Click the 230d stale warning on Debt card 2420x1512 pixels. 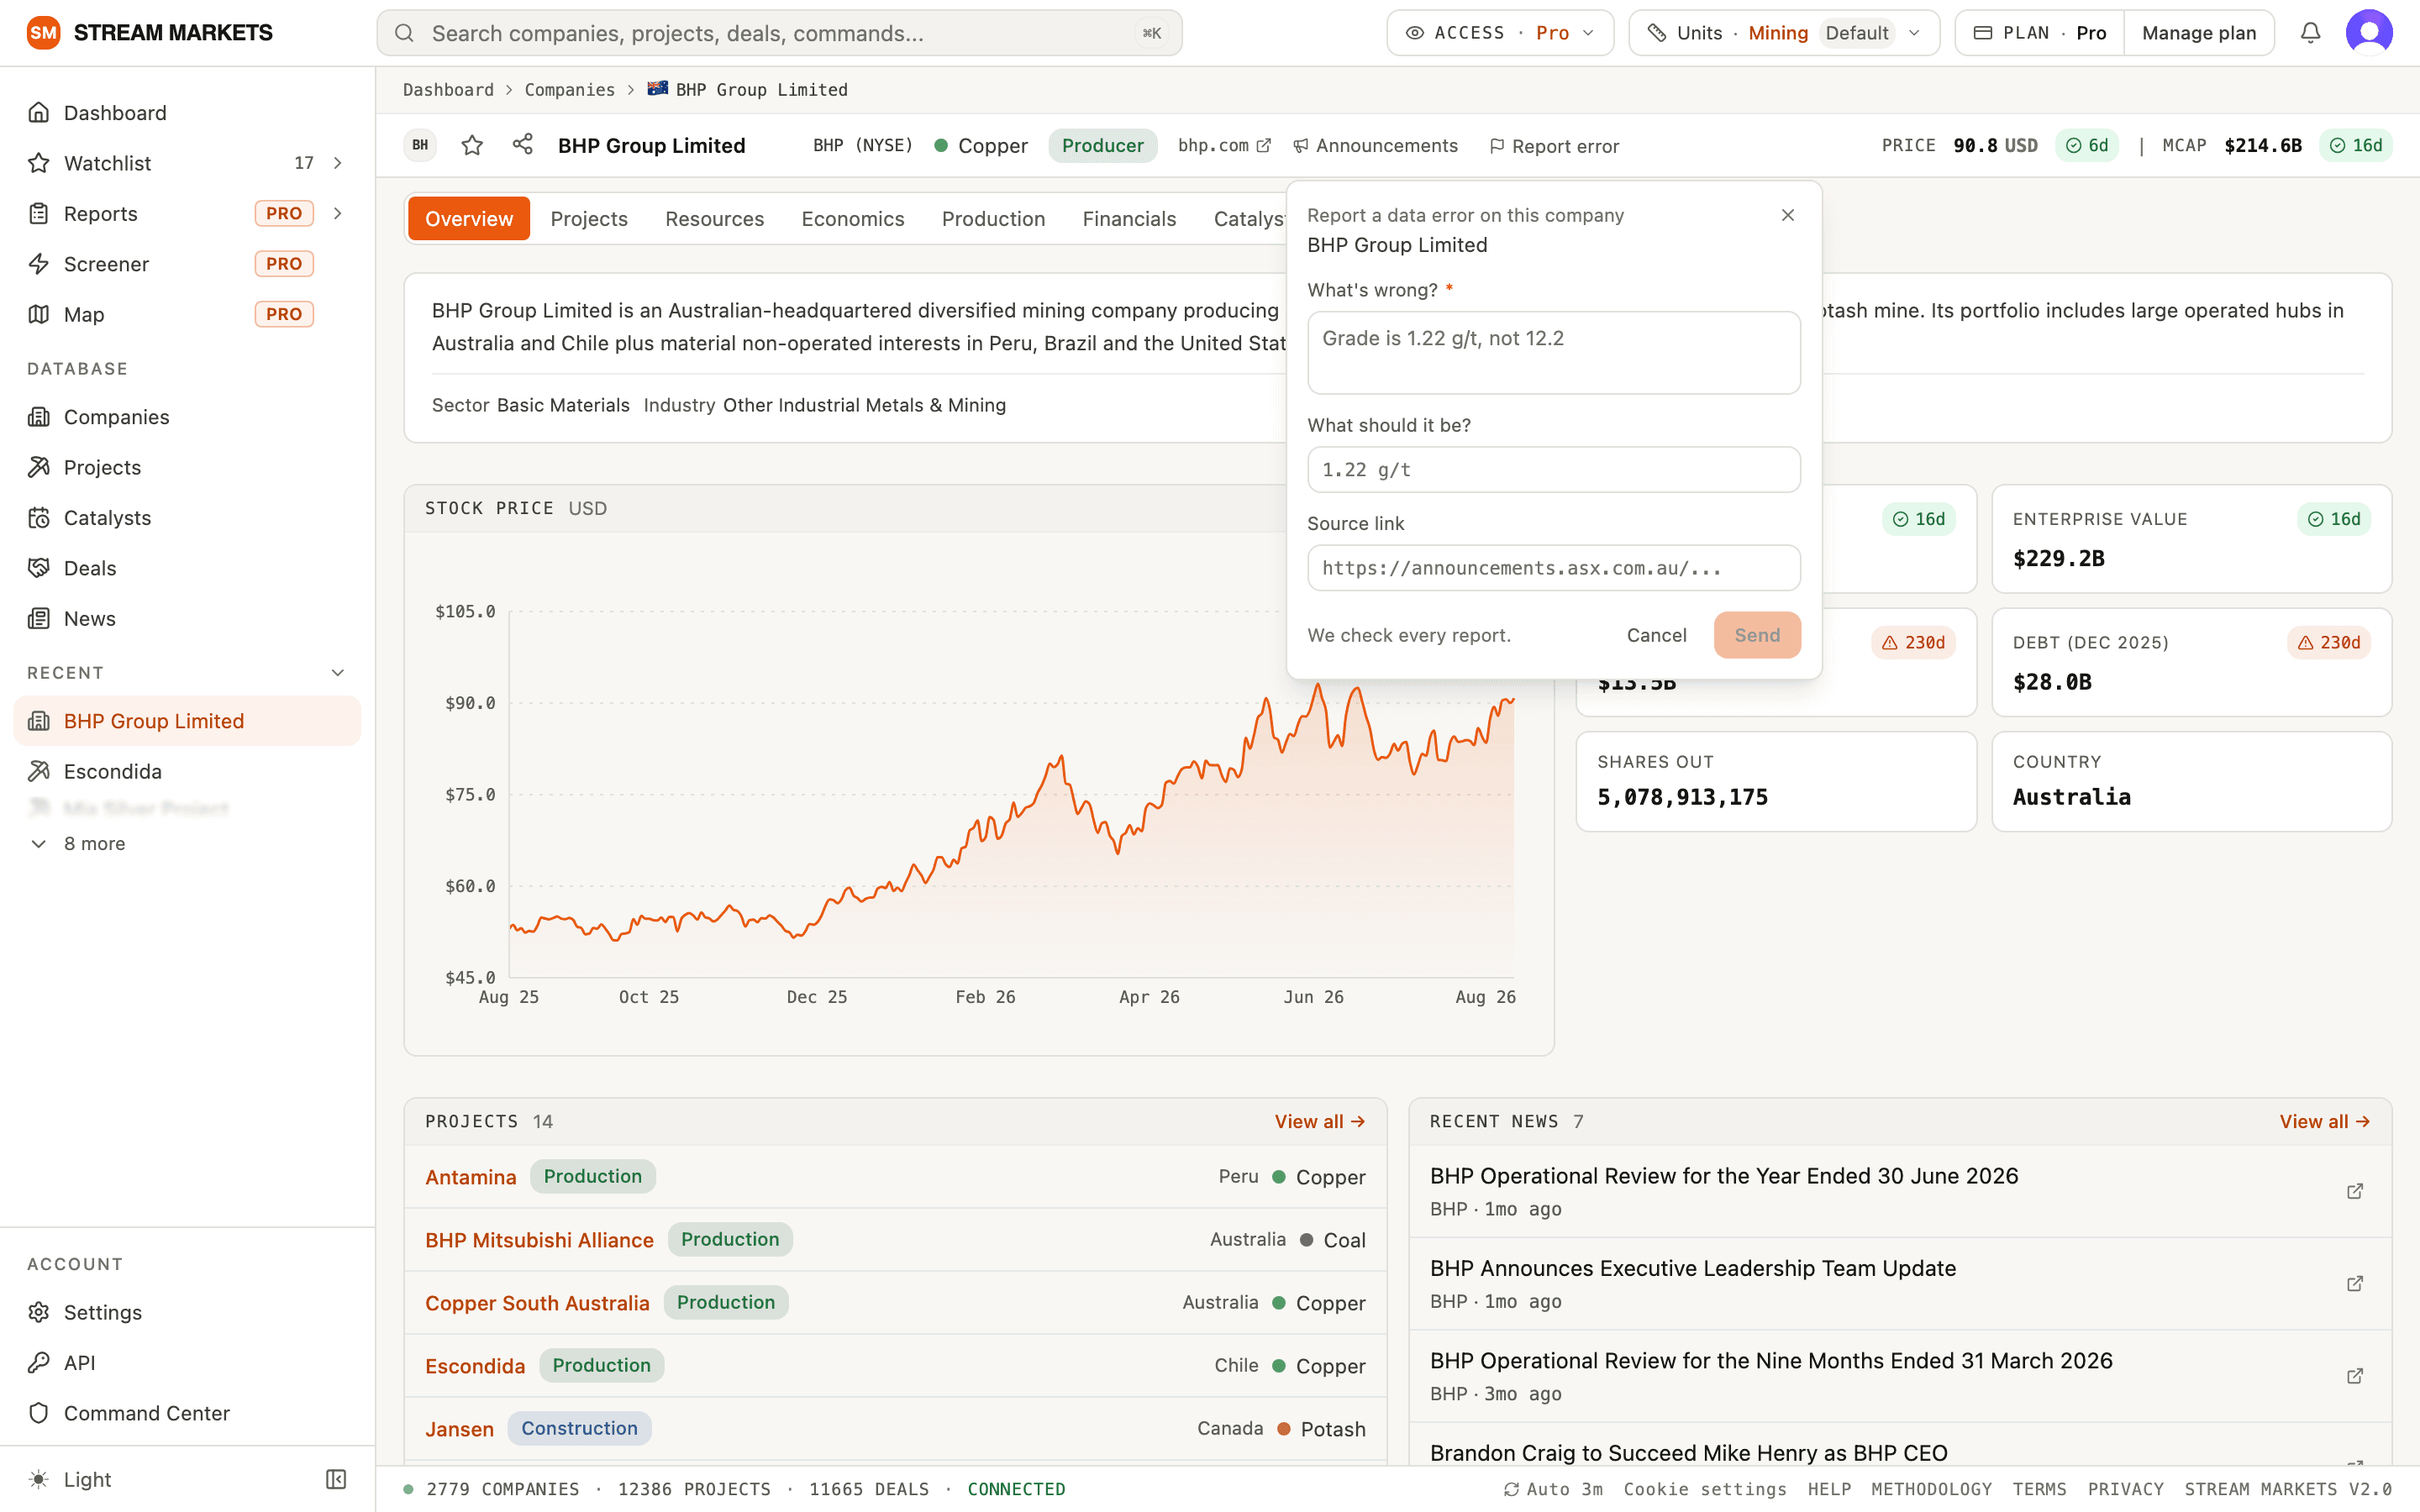[2329, 643]
